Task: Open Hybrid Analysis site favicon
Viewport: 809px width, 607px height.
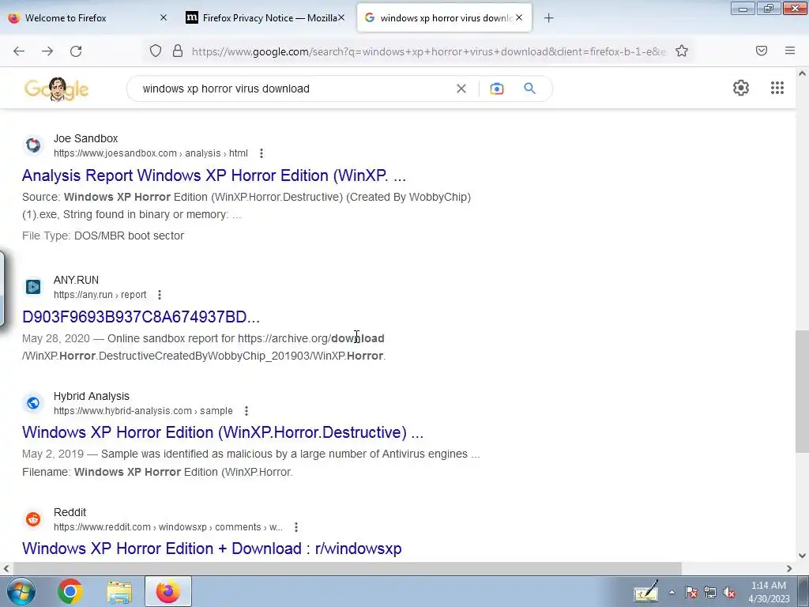Action: click(x=33, y=402)
